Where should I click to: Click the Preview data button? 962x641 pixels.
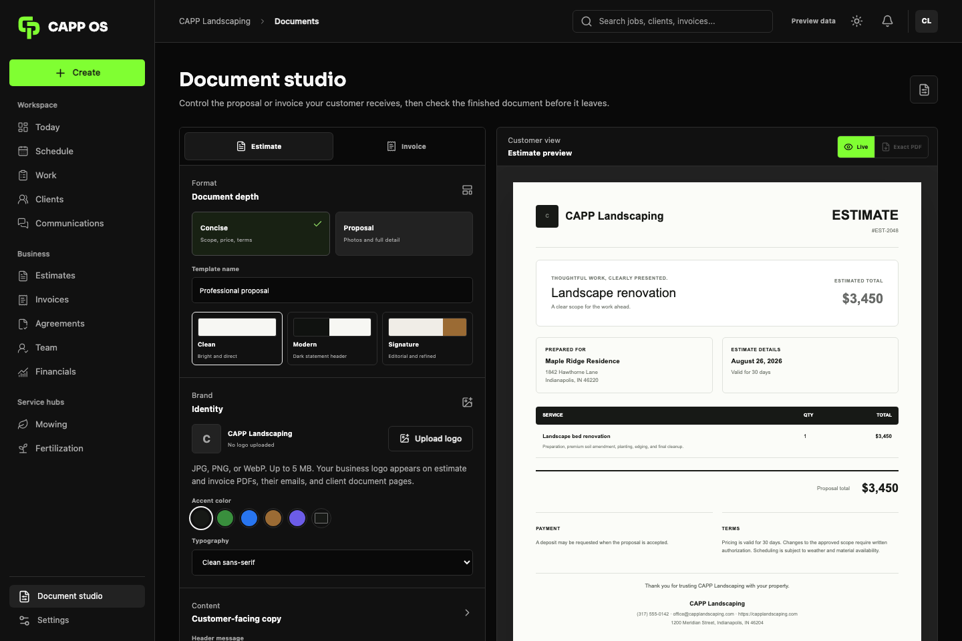coord(813,21)
